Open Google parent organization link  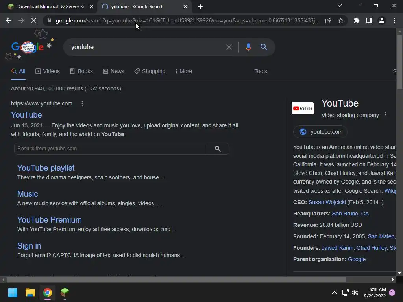click(357, 260)
